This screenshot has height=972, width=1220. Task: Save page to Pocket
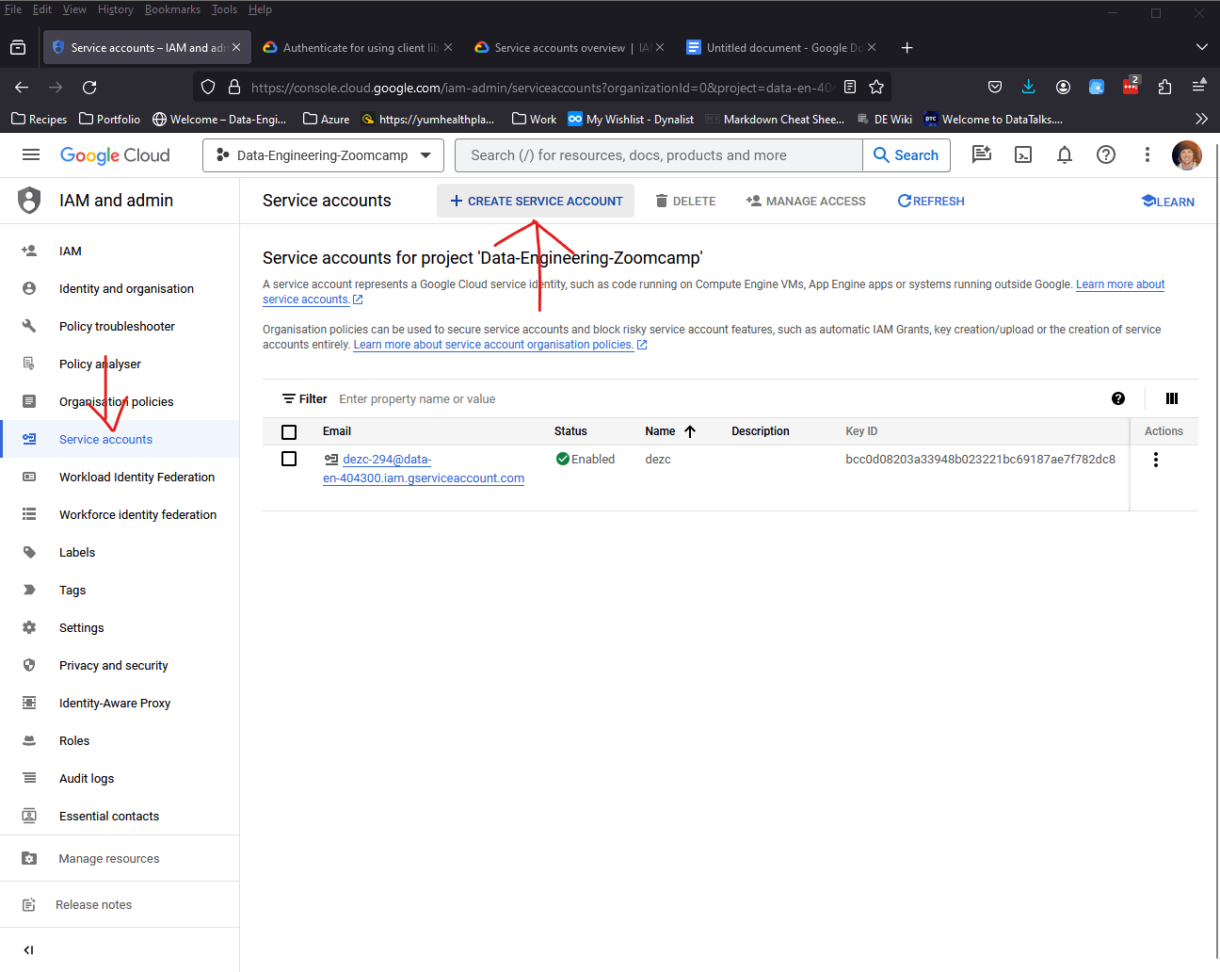tap(995, 88)
